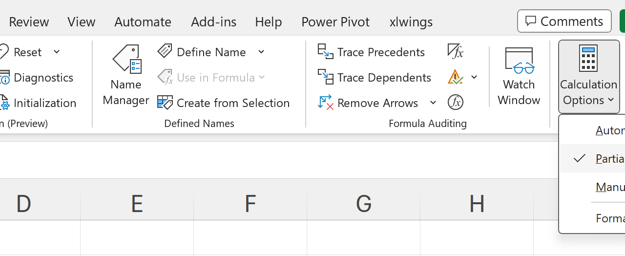625x256 pixels.
Task: Click the Trace Dependents icon
Action: click(x=325, y=77)
